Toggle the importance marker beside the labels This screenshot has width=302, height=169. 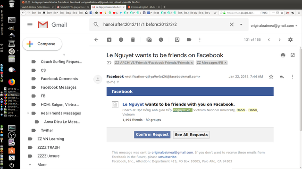pos(109,62)
